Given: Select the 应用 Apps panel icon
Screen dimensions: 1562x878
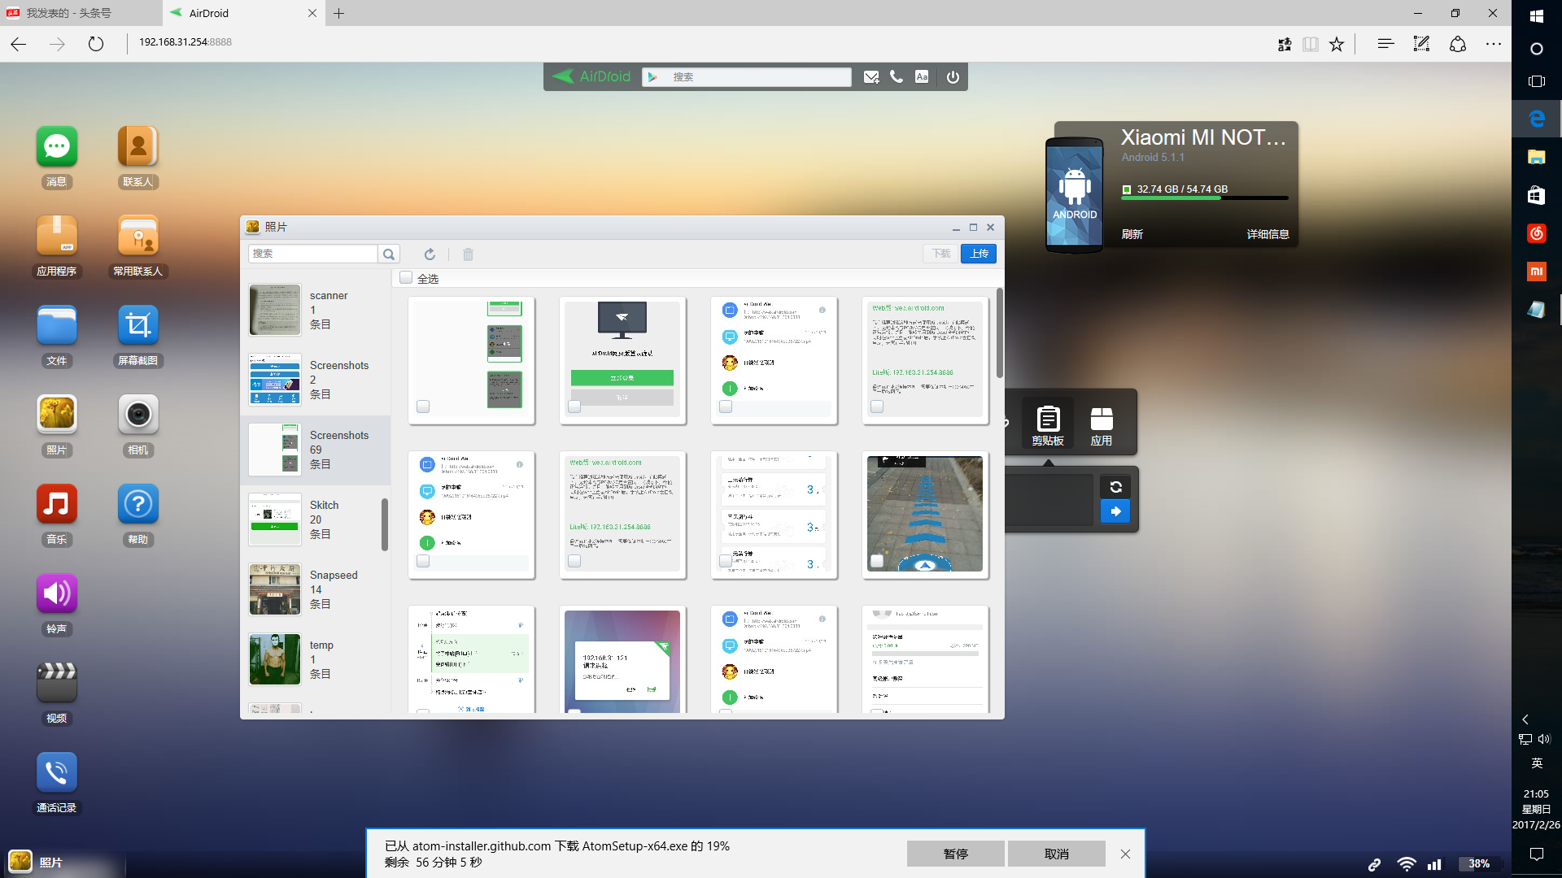Looking at the screenshot, I should (x=1102, y=422).
